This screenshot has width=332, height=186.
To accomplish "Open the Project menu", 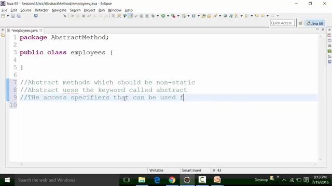I will tap(89, 10).
